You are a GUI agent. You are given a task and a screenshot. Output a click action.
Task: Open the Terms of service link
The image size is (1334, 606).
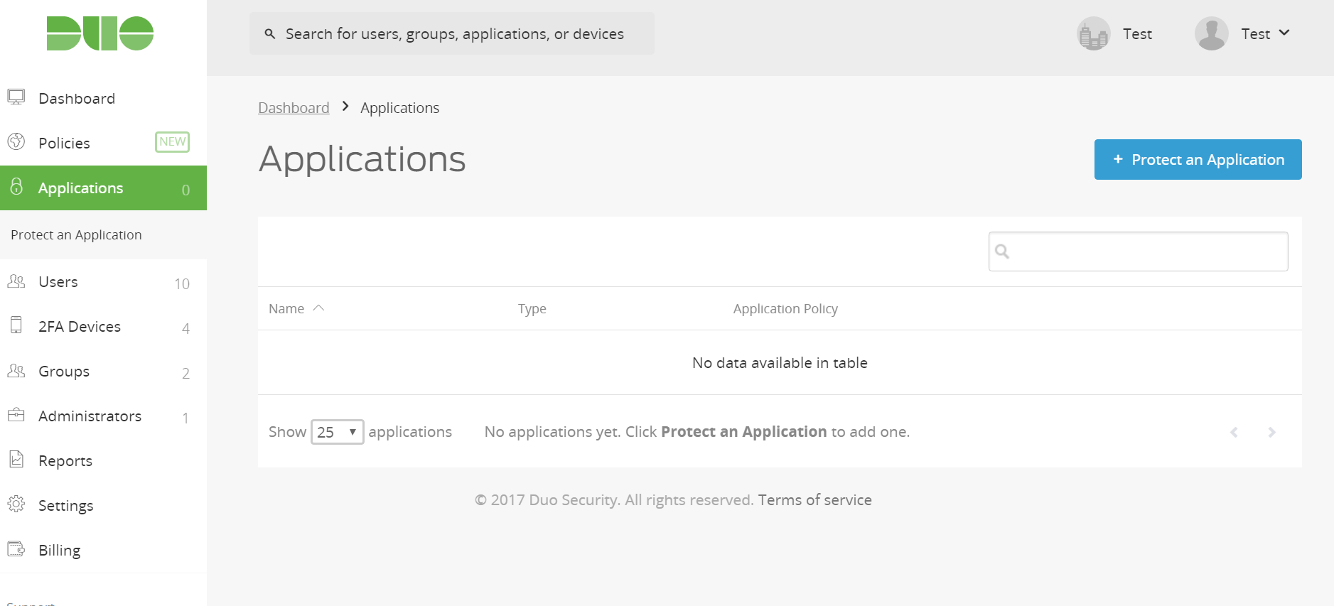pos(814,500)
